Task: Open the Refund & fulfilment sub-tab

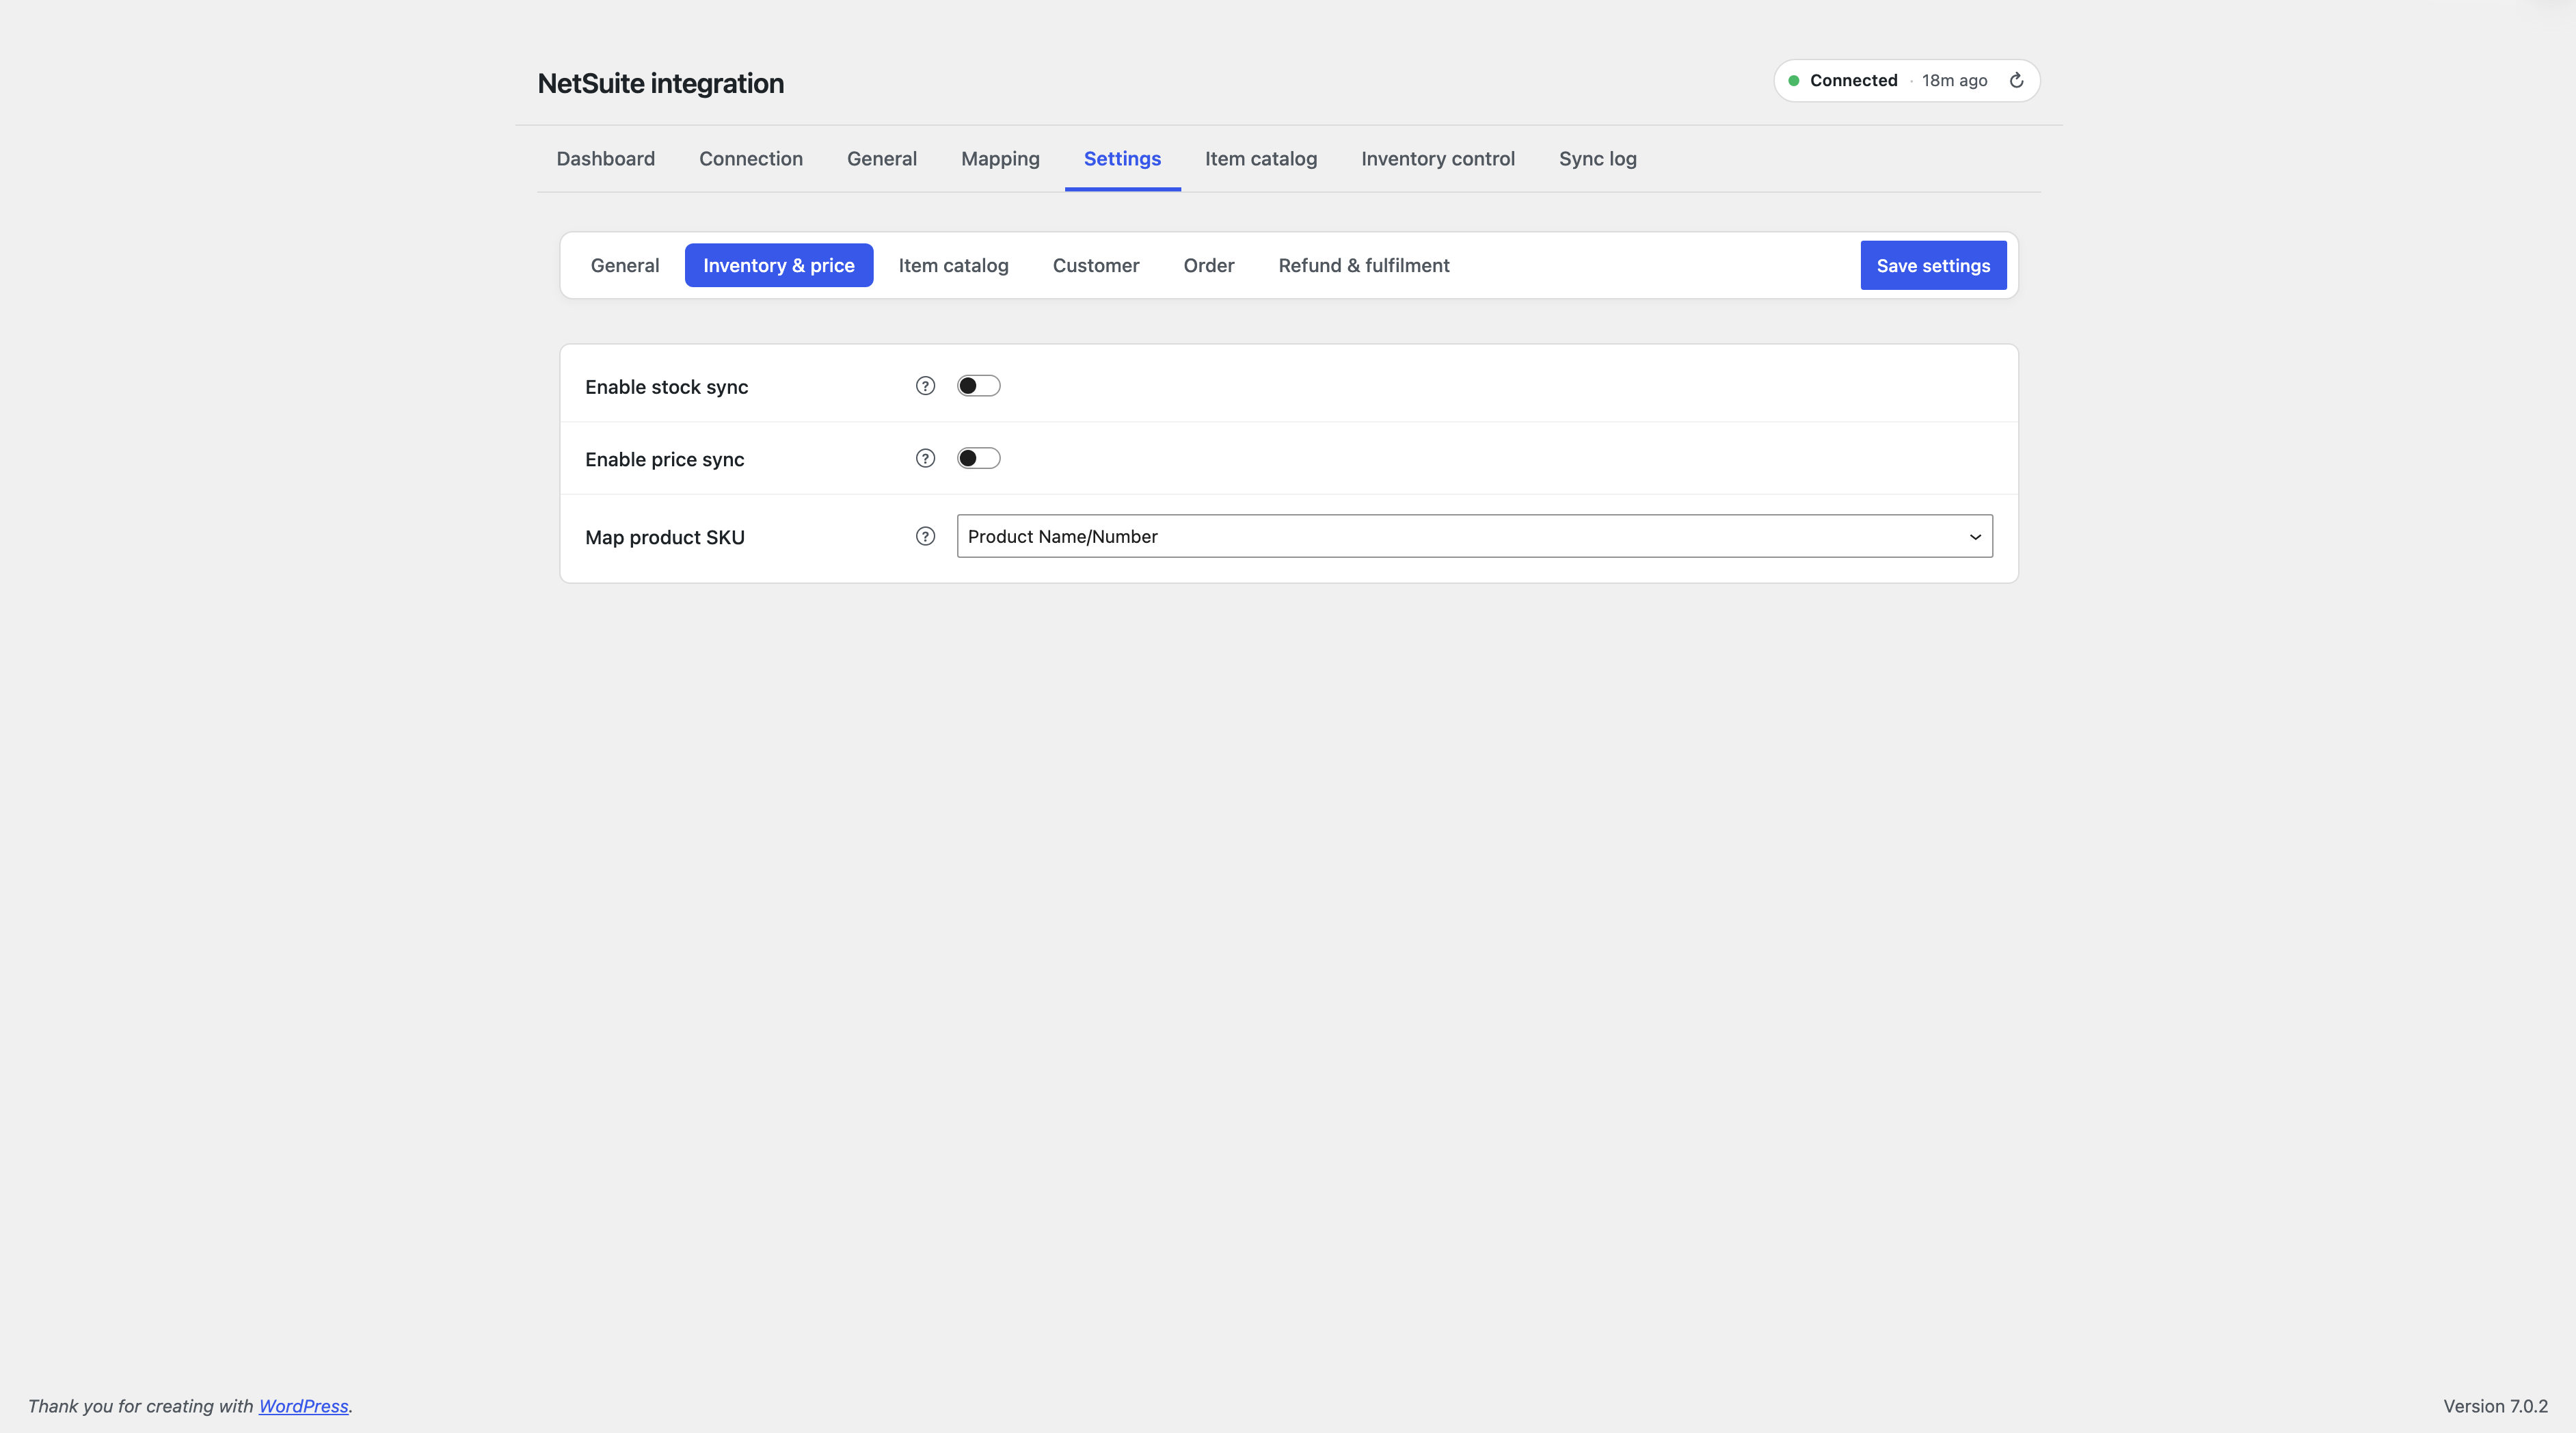Action: click(1364, 265)
